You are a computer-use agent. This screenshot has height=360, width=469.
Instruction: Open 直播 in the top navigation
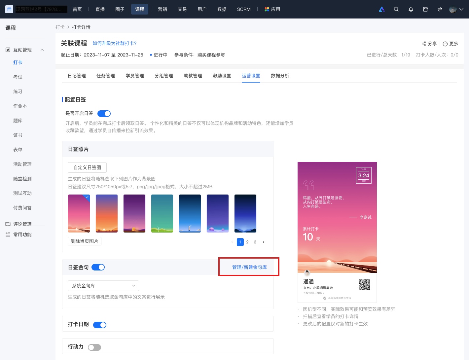[100, 9]
